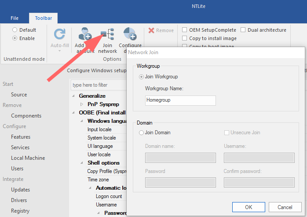Image resolution: width=307 pixels, height=217 pixels.
Task: Select the Copy Profile (Sysprep) row
Action: (x=106, y=171)
